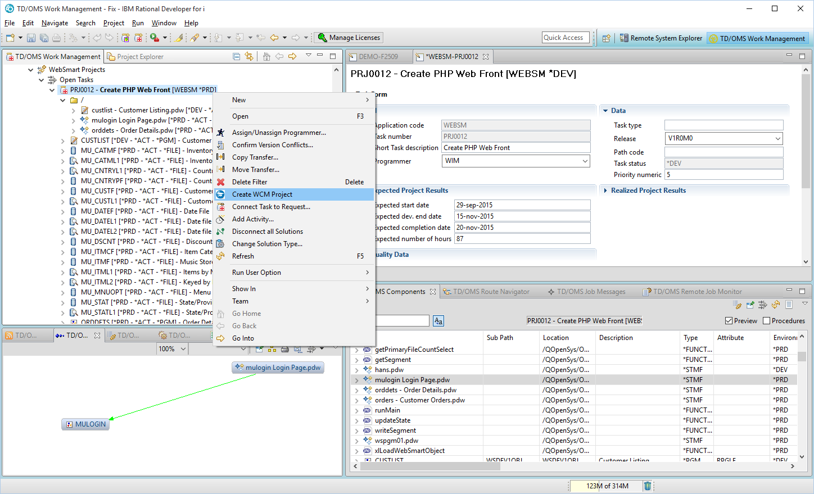This screenshot has height=494, width=814.
Task: Open the Run User Option submenu
Action: tap(294, 273)
